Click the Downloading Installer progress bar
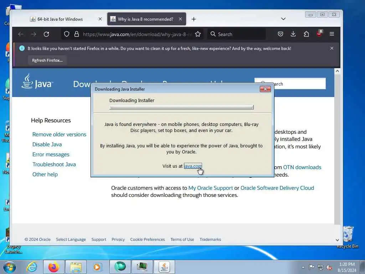The width and height of the screenshot is (365, 274). [x=181, y=107]
